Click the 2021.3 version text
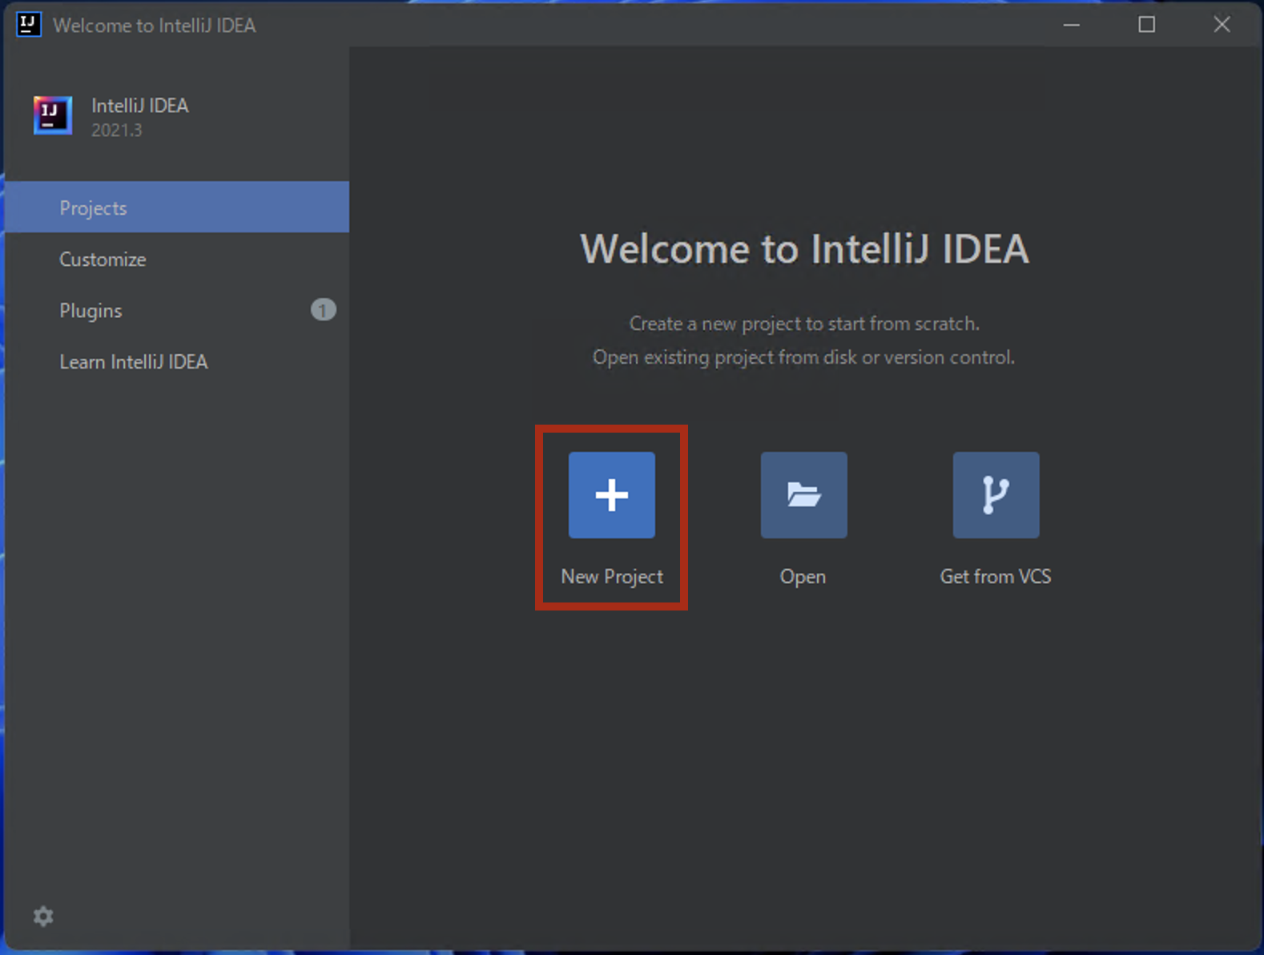This screenshot has width=1264, height=955. 117,130
